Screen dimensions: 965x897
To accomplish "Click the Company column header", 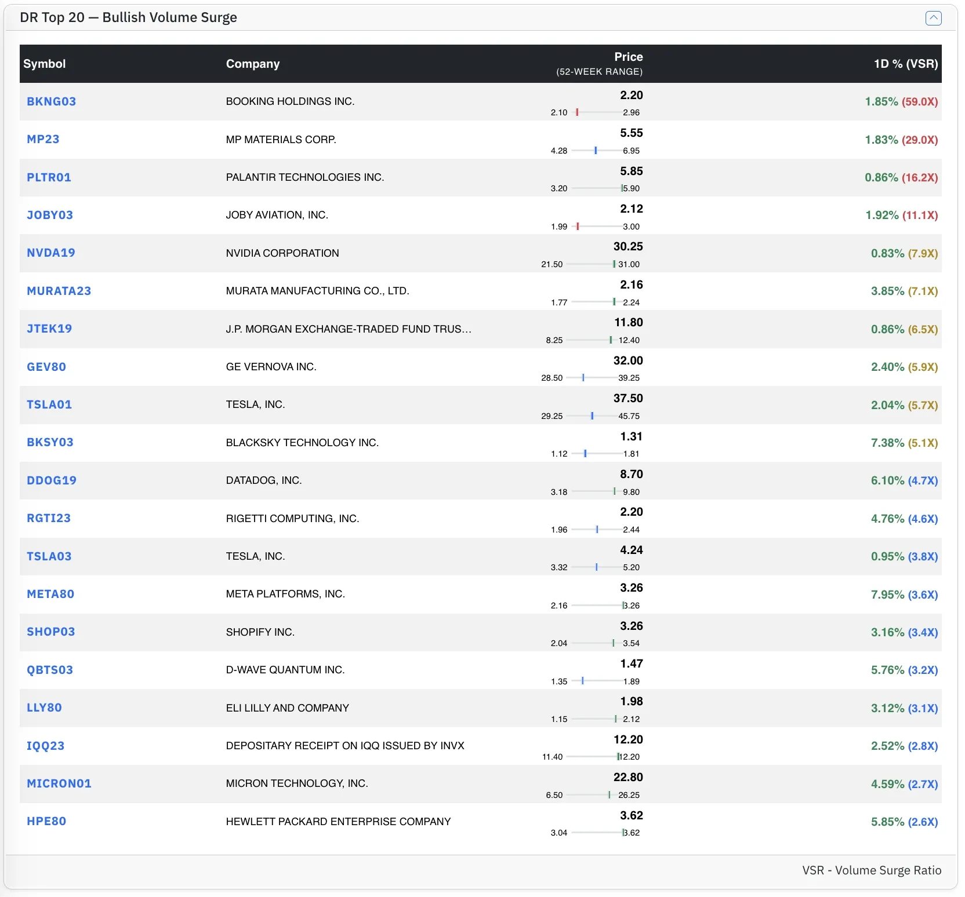I will pos(253,64).
